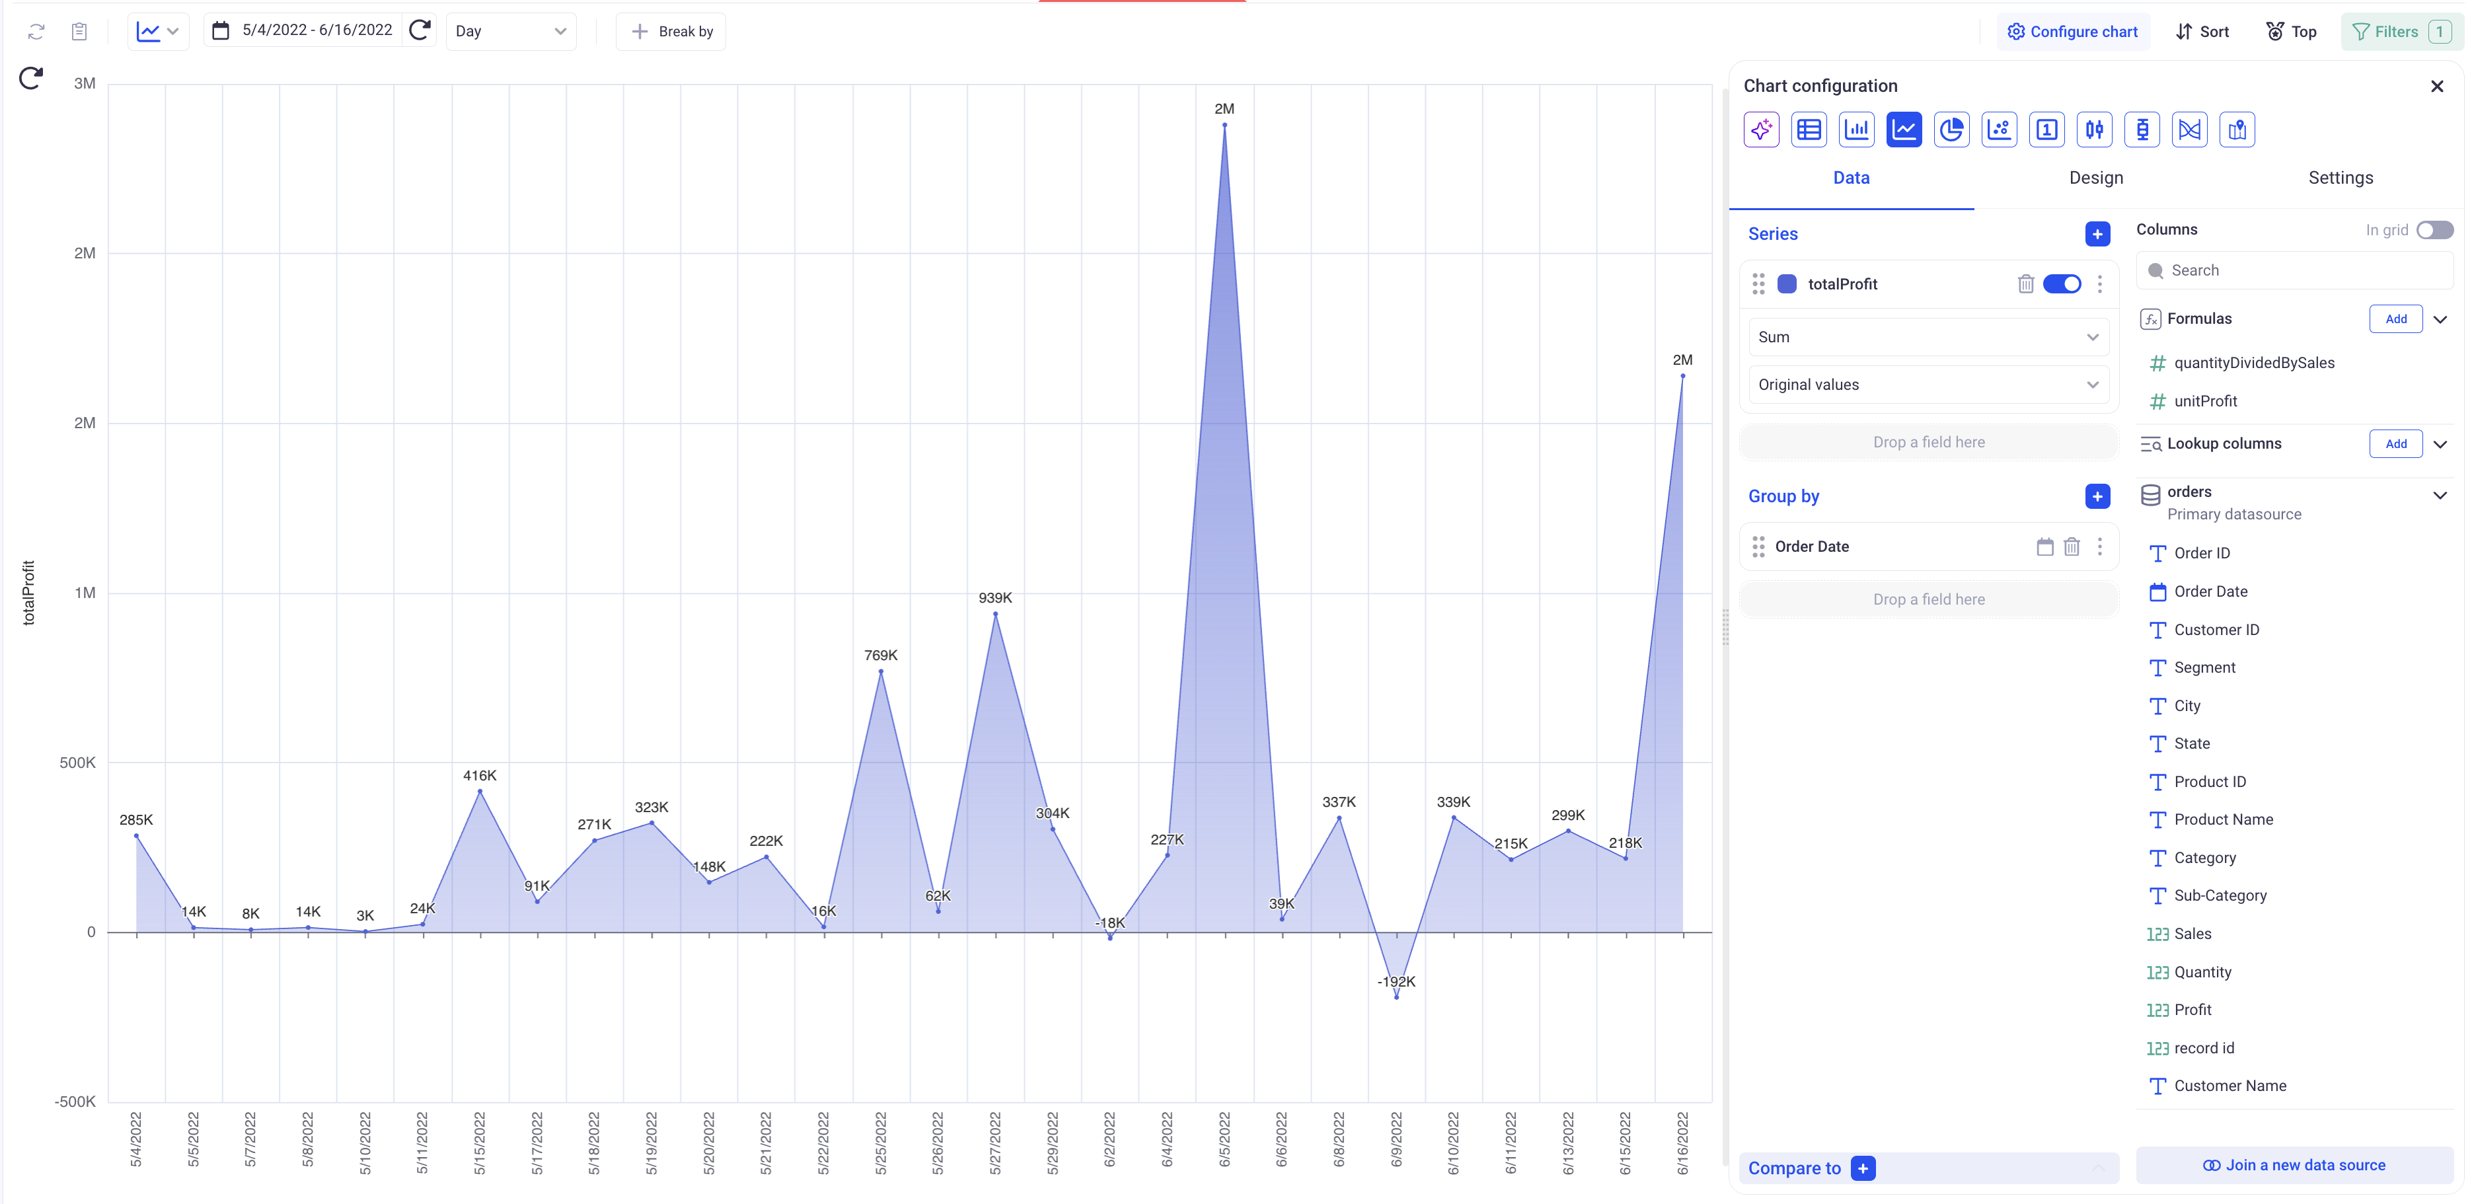
Task: Click the sync arrows icon in toolbar
Action: pyautogui.click(x=36, y=32)
